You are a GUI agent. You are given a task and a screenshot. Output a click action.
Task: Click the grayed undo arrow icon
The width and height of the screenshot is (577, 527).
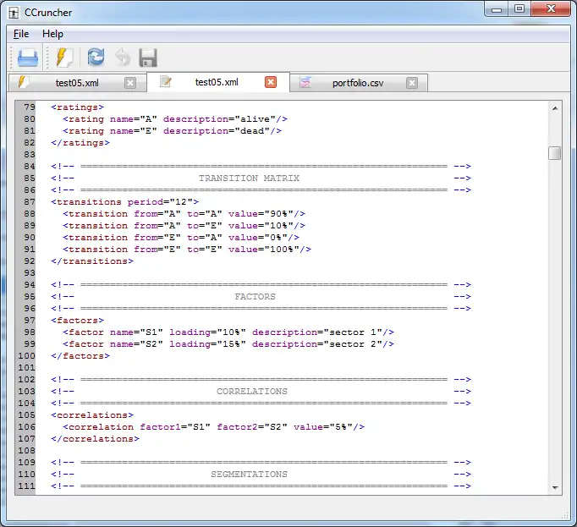(123, 58)
